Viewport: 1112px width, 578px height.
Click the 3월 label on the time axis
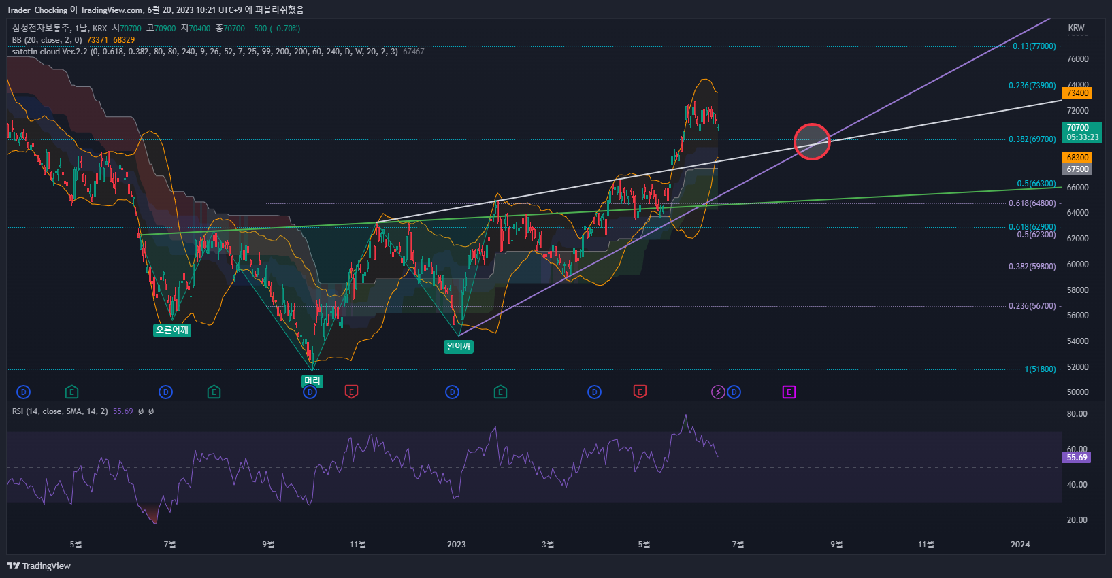coord(548,545)
